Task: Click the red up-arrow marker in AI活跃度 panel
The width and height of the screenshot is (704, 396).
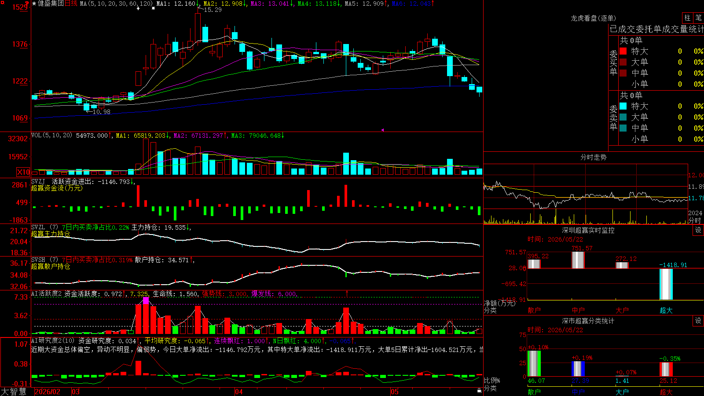Action: coord(347,293)
